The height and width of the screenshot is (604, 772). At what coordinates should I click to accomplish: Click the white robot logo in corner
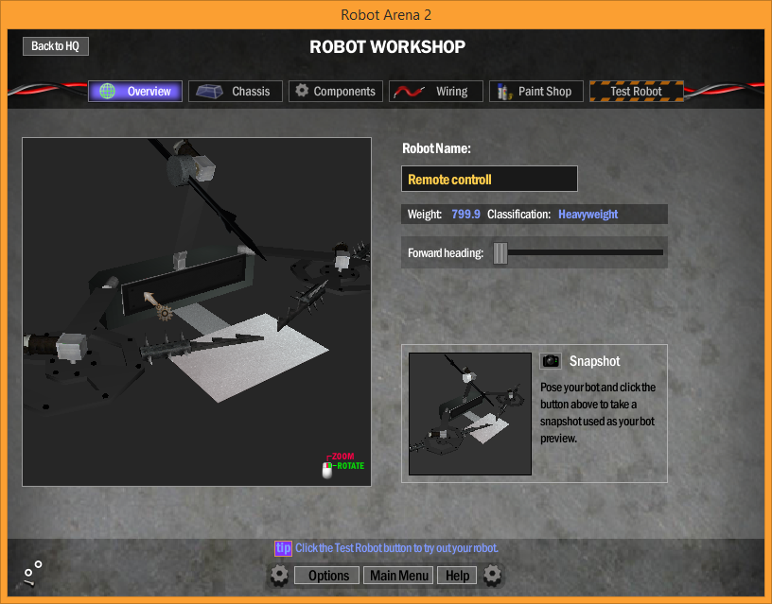click(x=31, y=574)
